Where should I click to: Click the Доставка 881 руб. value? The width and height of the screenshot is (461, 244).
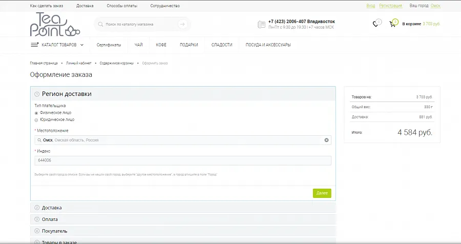coord(426,117)
